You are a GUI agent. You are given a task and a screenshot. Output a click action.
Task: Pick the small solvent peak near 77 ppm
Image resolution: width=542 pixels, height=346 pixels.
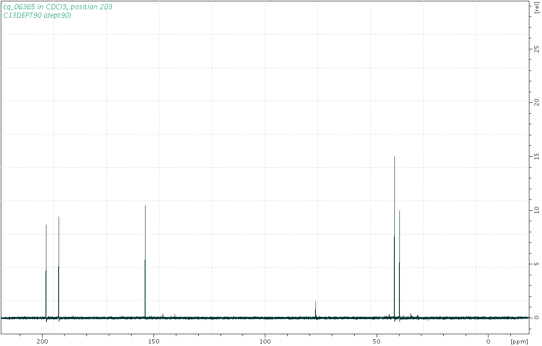[x=315, y=310]
